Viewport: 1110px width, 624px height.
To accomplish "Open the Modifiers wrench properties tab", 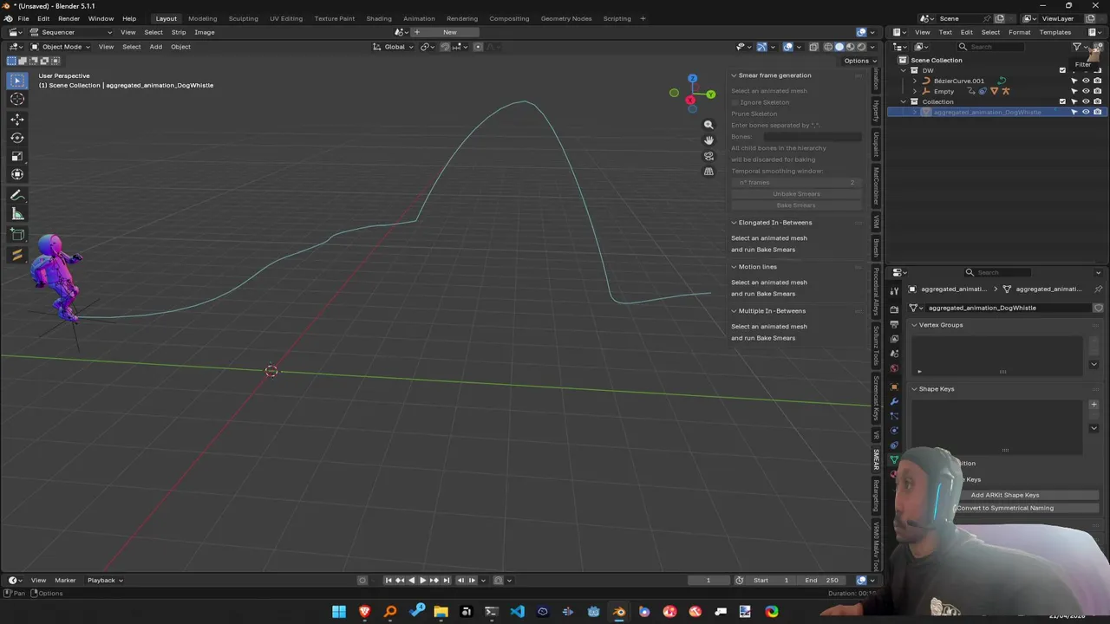I will coord(894,401).
